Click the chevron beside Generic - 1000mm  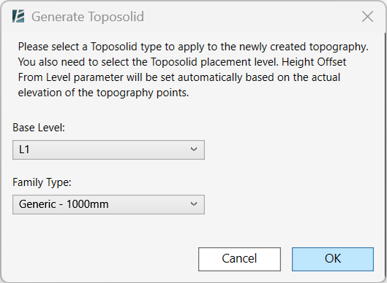coord(194,203)
